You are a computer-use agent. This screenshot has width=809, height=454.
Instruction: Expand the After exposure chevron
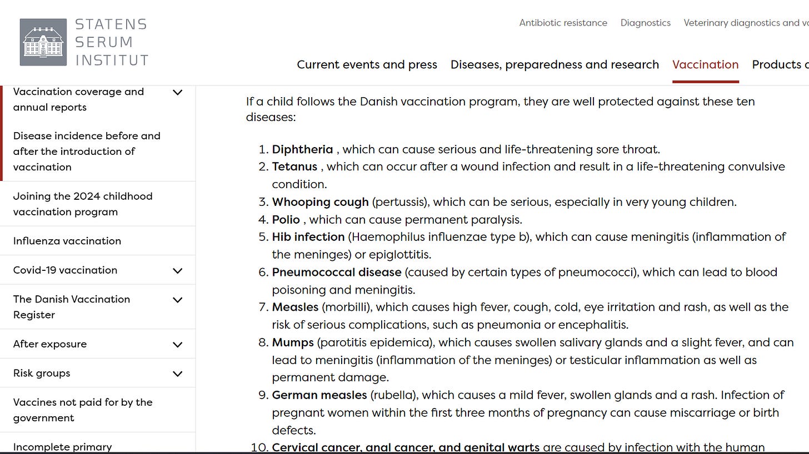coord(178,345)
